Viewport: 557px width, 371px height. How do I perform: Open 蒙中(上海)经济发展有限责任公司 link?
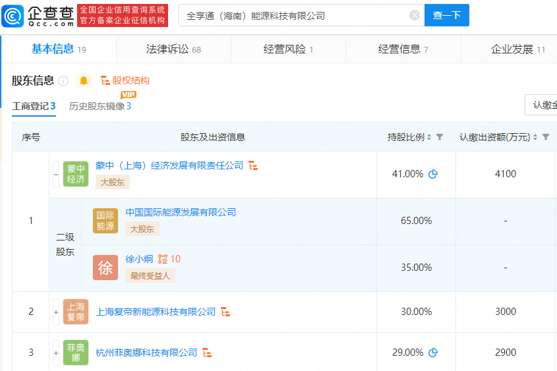click(x=169, y=165)
